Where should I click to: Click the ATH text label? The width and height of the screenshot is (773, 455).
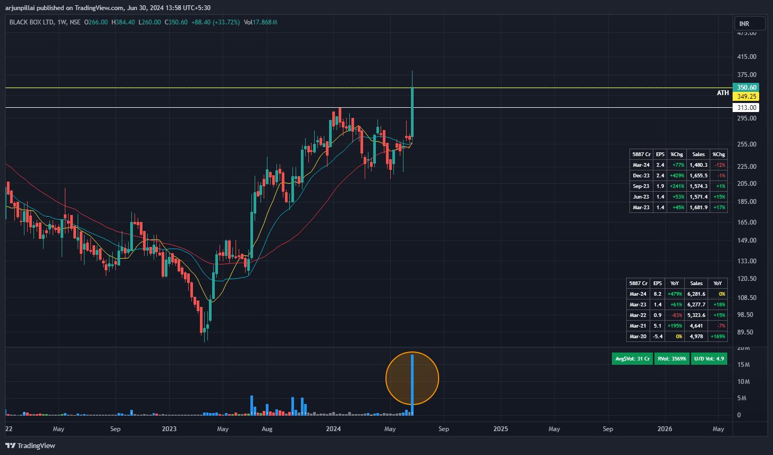pyautogui.click(x=723, y=93)
